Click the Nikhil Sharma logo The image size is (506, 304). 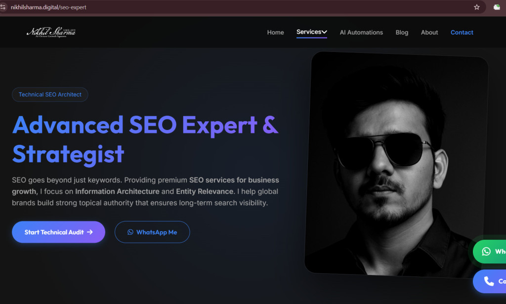51,32
